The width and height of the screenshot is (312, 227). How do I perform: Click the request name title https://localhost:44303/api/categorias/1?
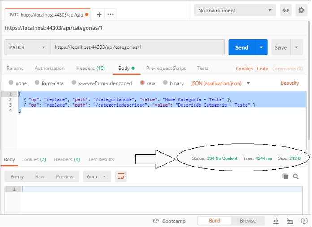click(x=53, y=28)
